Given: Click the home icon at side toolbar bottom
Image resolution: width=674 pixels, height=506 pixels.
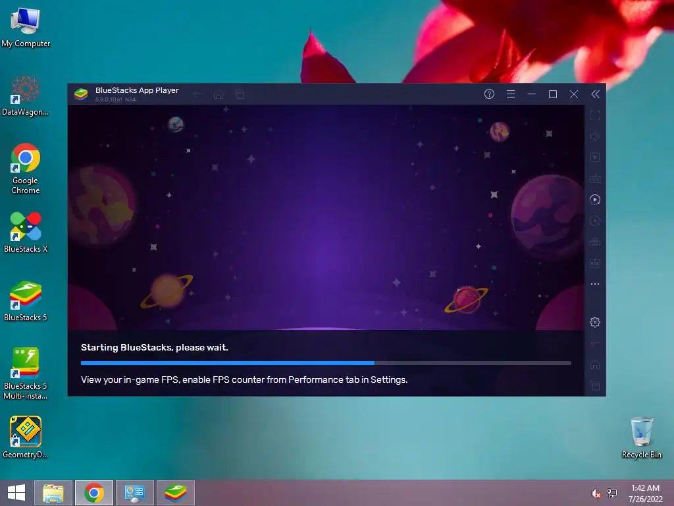Looking at the screenshot, I should 595,365.
